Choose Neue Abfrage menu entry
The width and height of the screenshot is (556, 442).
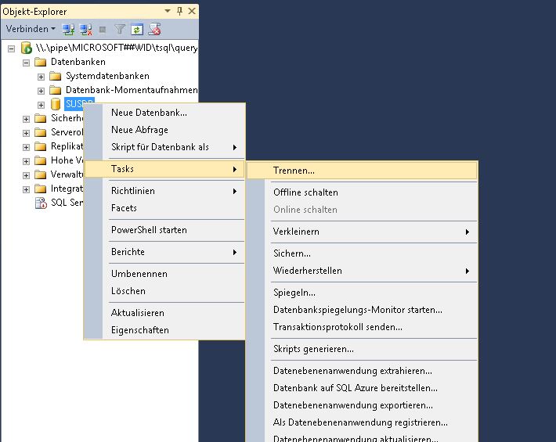(x=164, y=130)
